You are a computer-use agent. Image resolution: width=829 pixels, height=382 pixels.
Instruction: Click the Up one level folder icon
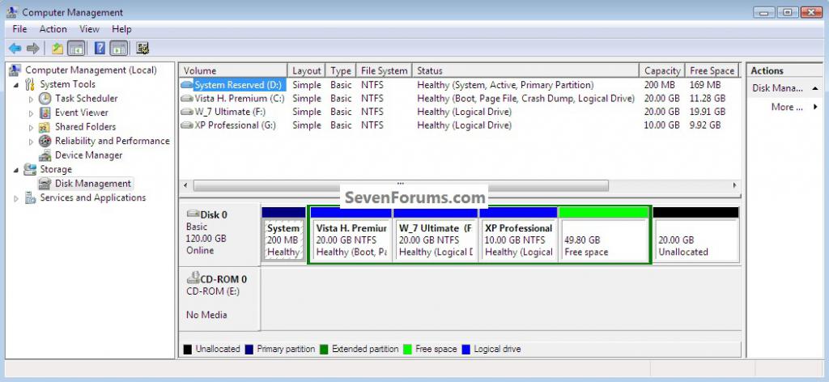(x=57, y=49)
